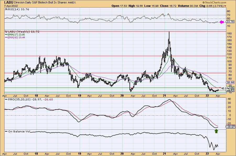Click the 7-Apr-2022 date label
Viewport: 236px width, 156px height.
point(11,6)
